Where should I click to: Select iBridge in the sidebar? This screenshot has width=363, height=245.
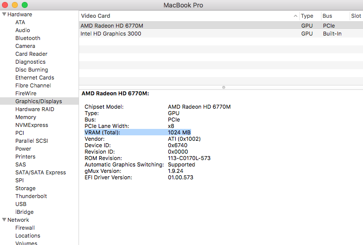click(24, 212)
